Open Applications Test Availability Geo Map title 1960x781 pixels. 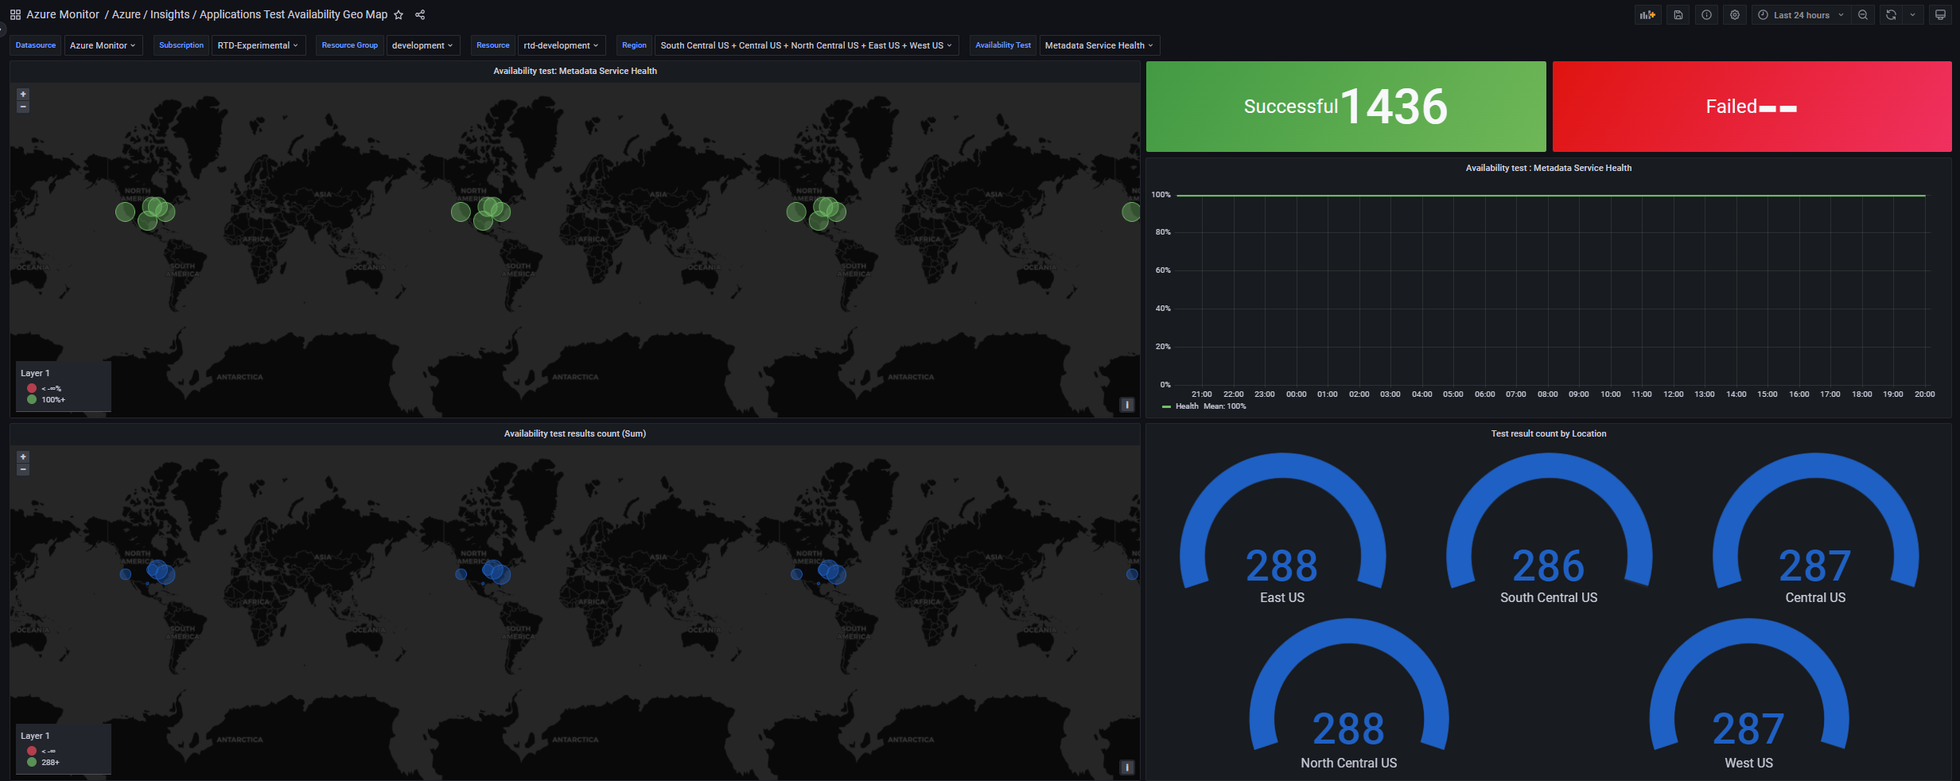[294, 14]
